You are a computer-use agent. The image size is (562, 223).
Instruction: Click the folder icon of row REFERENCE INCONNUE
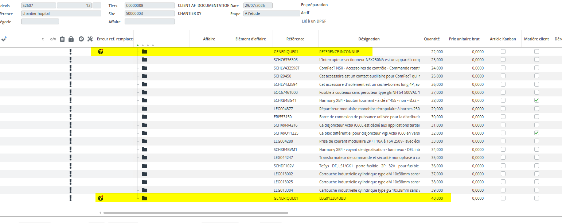point(144,52)
